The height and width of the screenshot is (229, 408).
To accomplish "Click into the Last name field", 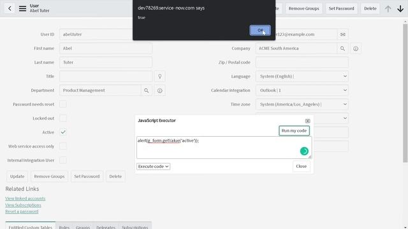I will [106, 62].
